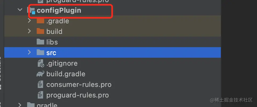The width and height of the screenshot is (257, 107).
Task: Click the orange build folder icon
Action: tap(40, 31)
